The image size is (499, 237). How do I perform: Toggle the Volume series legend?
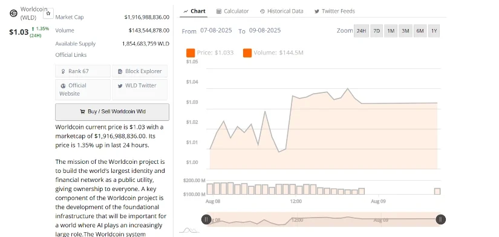pyautogui.click(x=273, y=53)
